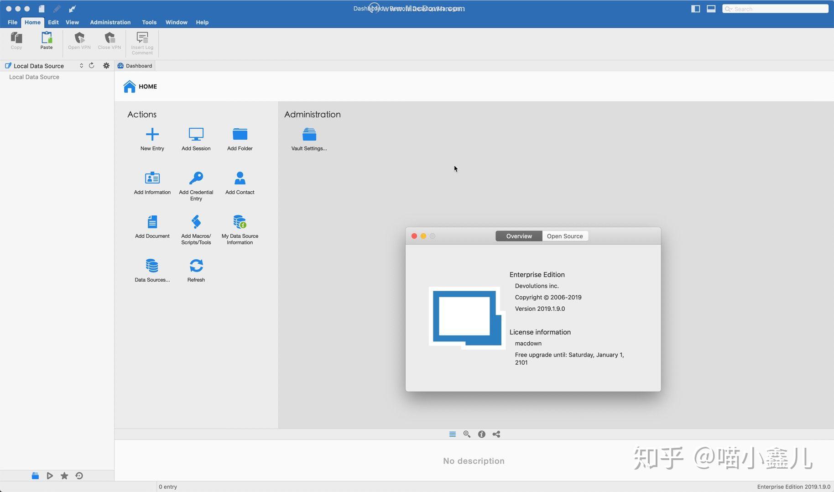This screenshot has width=834, height=492.
Task: Click the app logo in About dialog
Action: tap(467, 318)
